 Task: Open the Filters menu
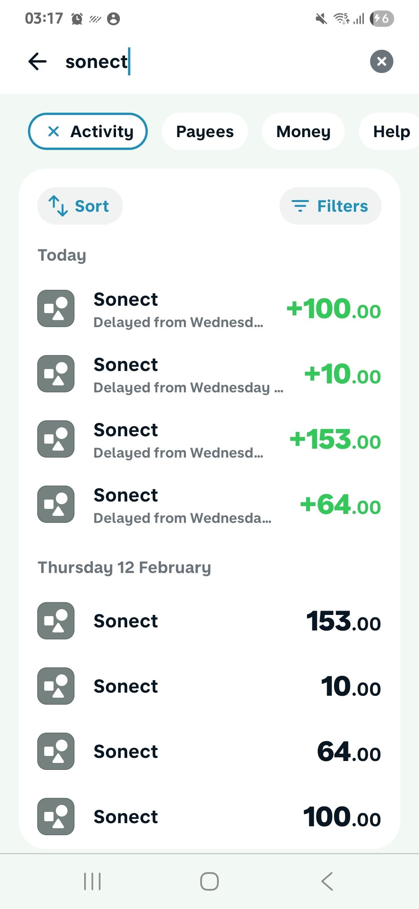[x=330, y=206]
